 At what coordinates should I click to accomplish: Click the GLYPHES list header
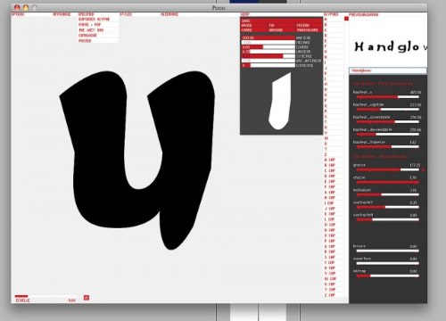click(x=331, y=14)
